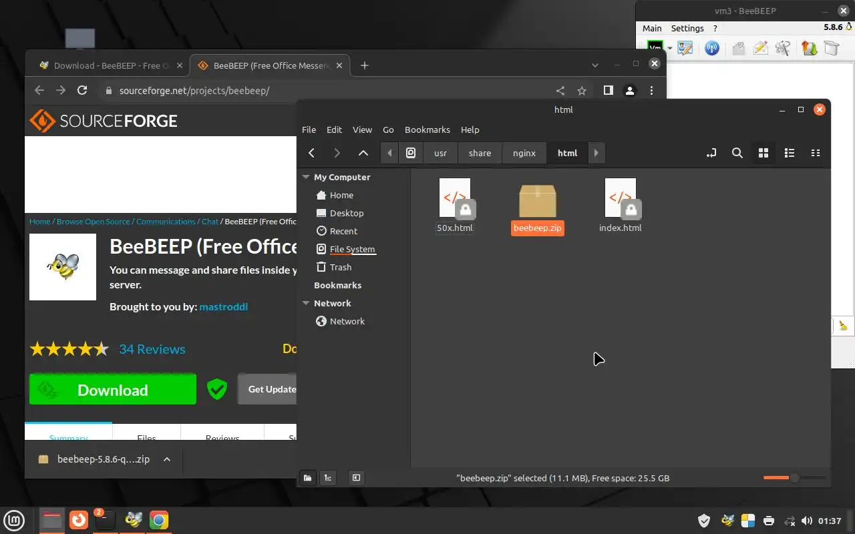Click the browser back arrow

click(x=39, y=91)
